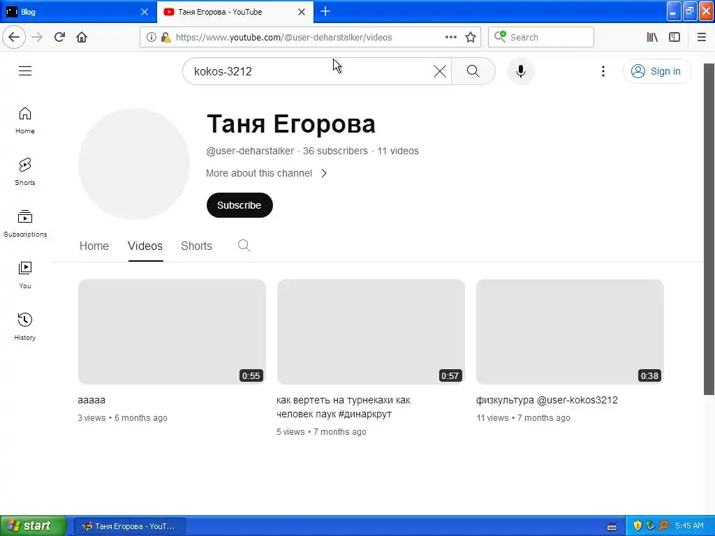Switch to the channel Shorts tab
Image resolution: width=715 pixels, height=536 pixels.
coord(196,246)
